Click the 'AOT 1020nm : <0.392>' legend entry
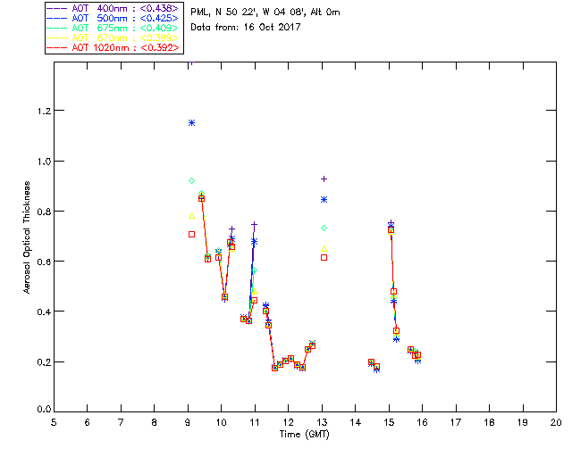Viewport: 572px width, 457px height. 114,47
